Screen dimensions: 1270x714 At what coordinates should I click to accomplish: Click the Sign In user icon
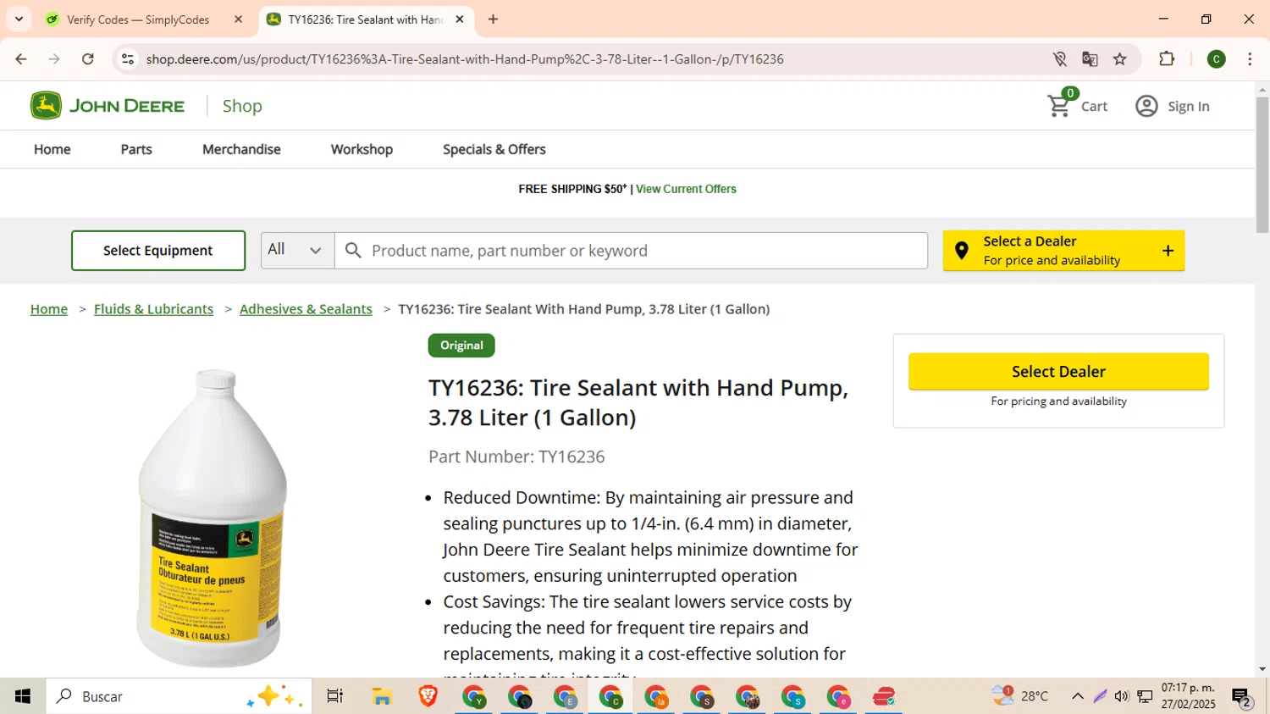pyautogui.click(x=1146, y=106)
